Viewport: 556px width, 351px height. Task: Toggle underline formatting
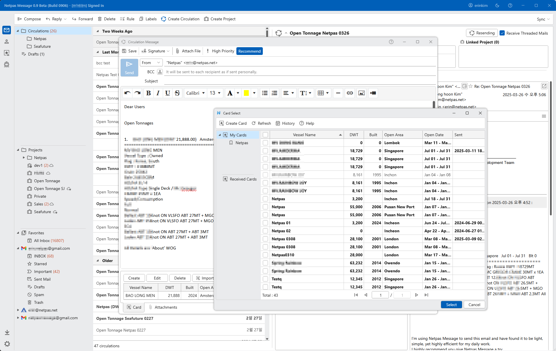(168, 93)
